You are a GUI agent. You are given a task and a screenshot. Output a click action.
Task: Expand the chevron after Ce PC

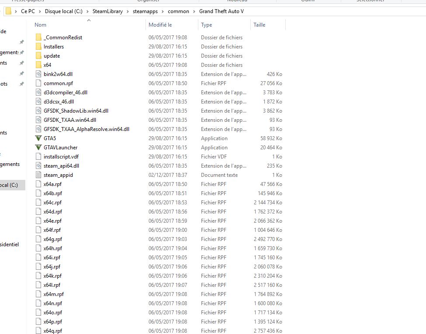(40, 11)
